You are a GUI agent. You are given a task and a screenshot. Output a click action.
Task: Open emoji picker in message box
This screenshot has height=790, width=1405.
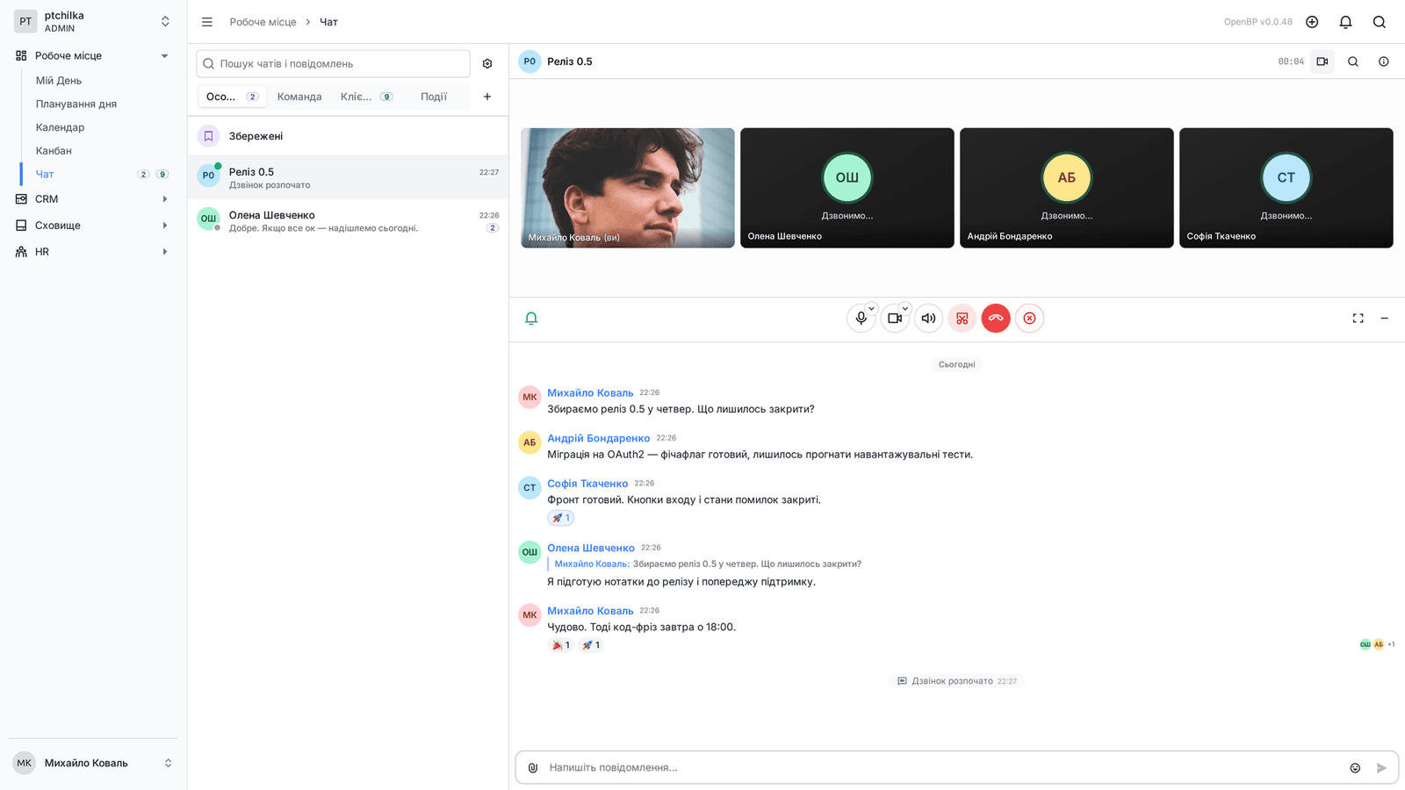pos(1355,768)
